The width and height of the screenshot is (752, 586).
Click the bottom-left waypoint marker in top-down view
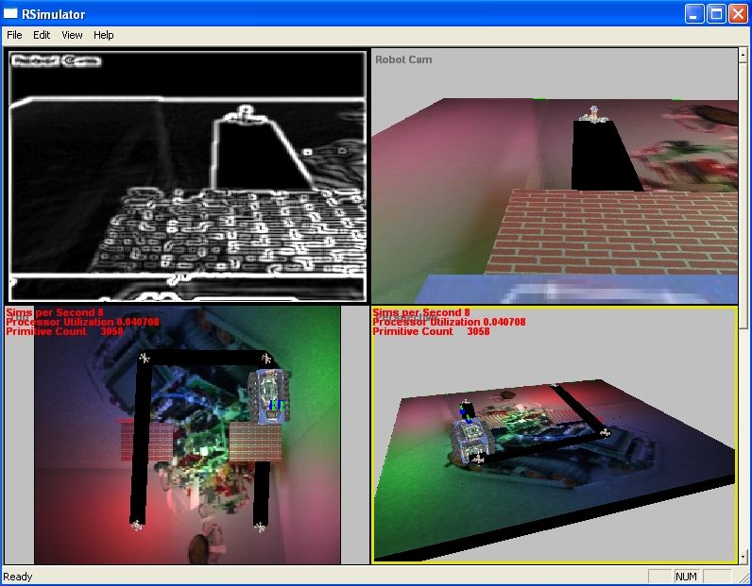(x=137, y=525)
